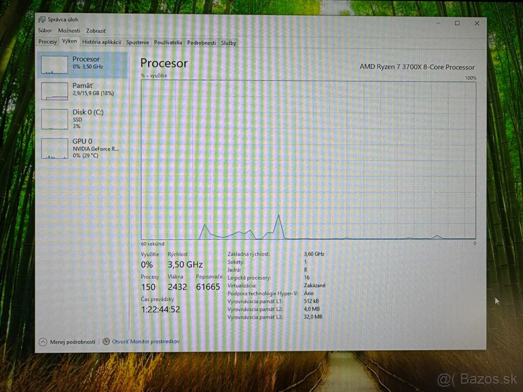
Task: Select the Procesor mini graph thumbnail
Action: coord(54,65)
